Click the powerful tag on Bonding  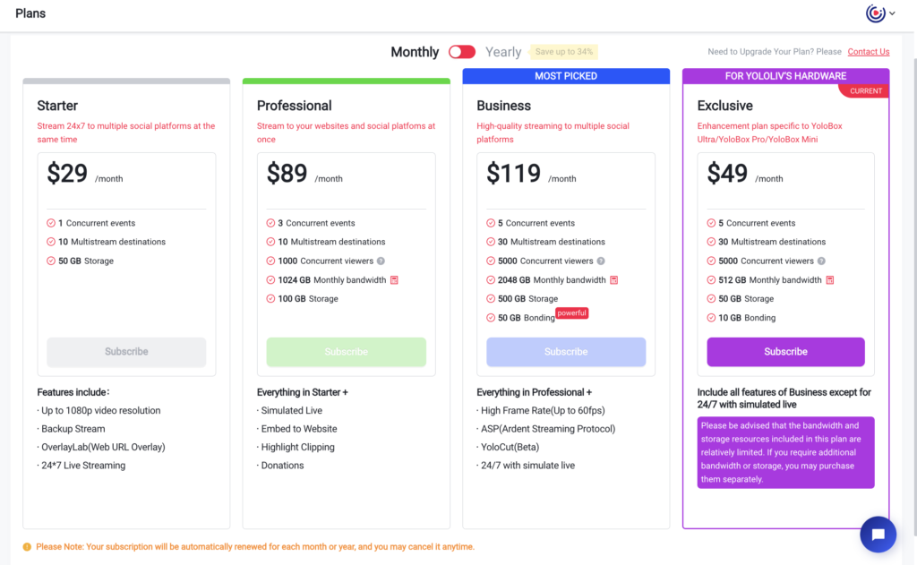(572, 312)
